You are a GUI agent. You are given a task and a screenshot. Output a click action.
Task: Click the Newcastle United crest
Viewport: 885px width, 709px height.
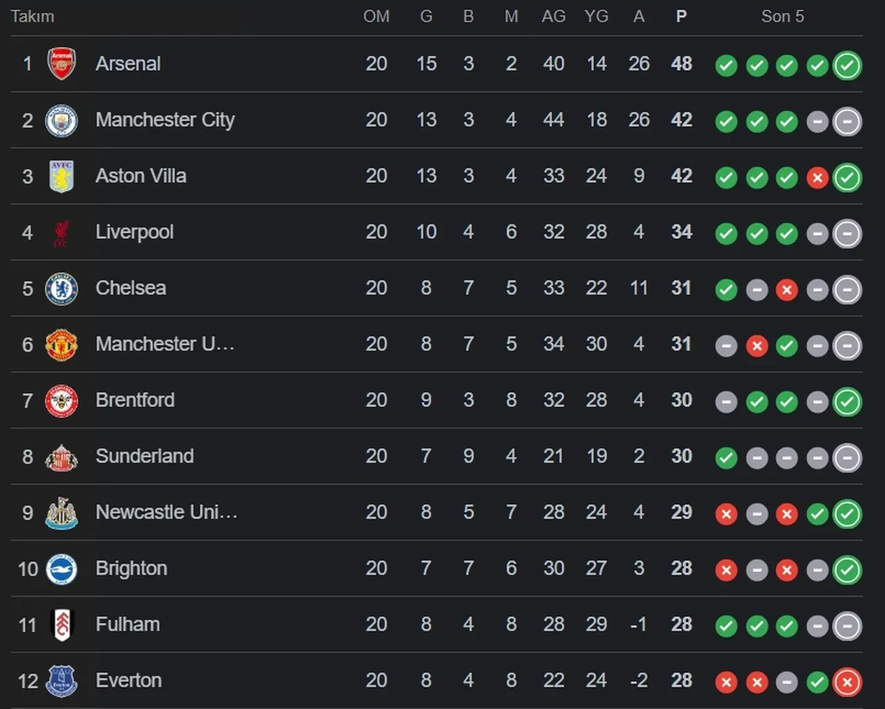[62, 513]
